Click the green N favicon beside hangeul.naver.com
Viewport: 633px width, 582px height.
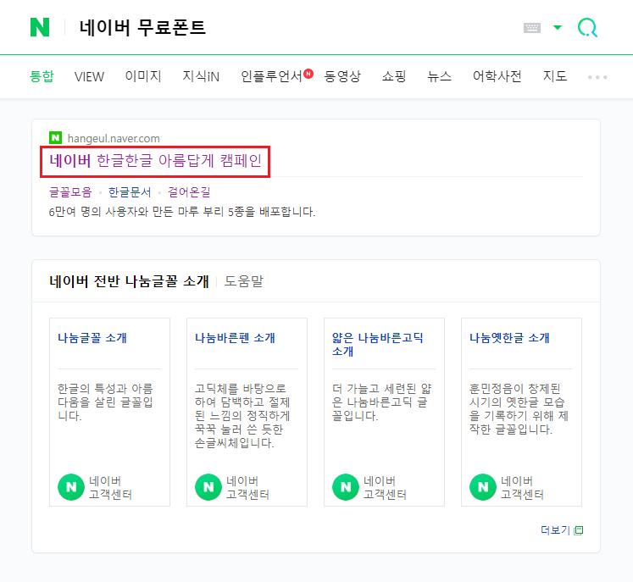pos(55,137)
